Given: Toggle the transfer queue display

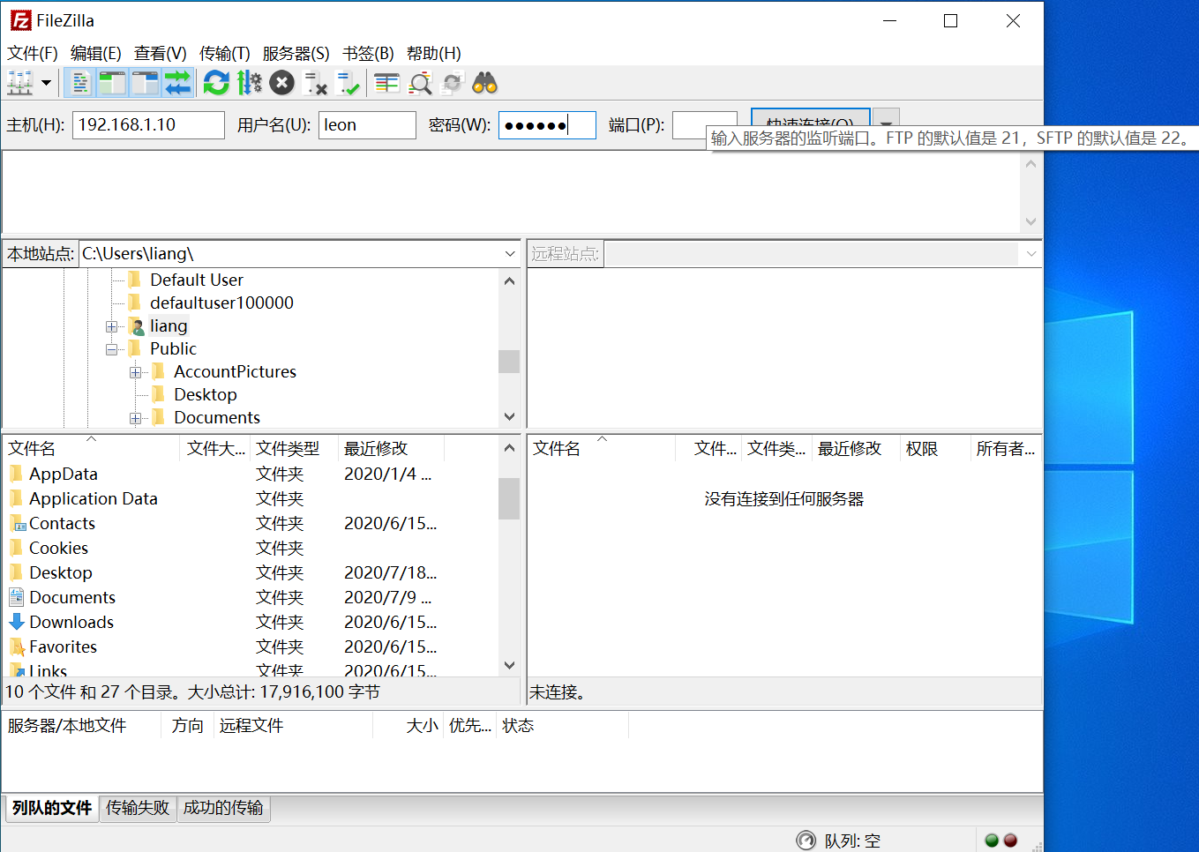Looking at the screenshot, I should [x=177, y=83].
